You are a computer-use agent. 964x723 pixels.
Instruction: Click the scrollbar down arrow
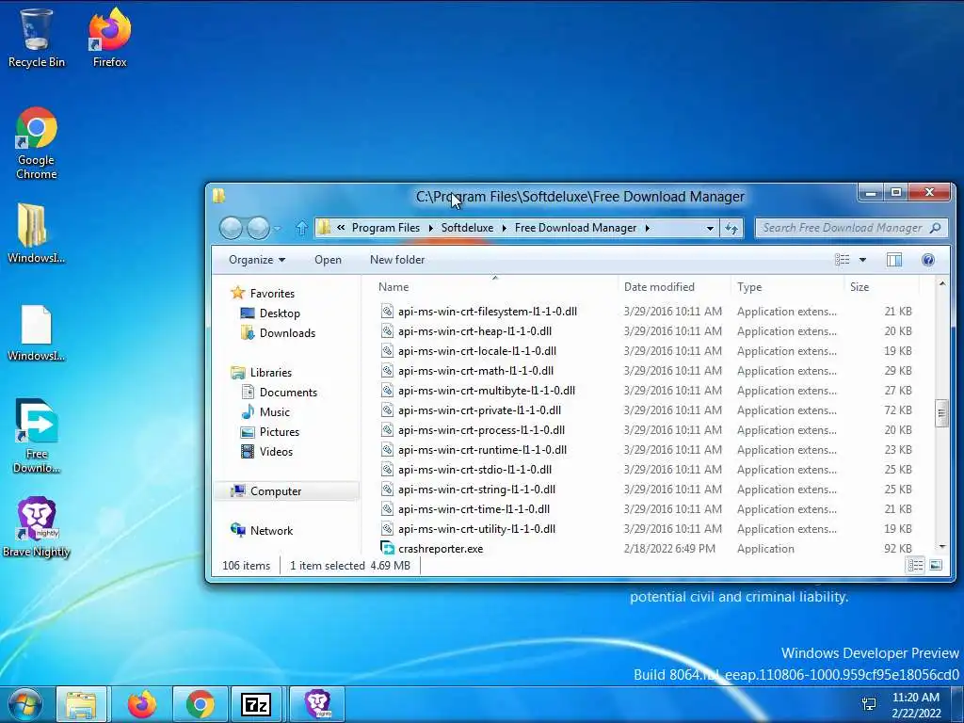tap(941, 547)
